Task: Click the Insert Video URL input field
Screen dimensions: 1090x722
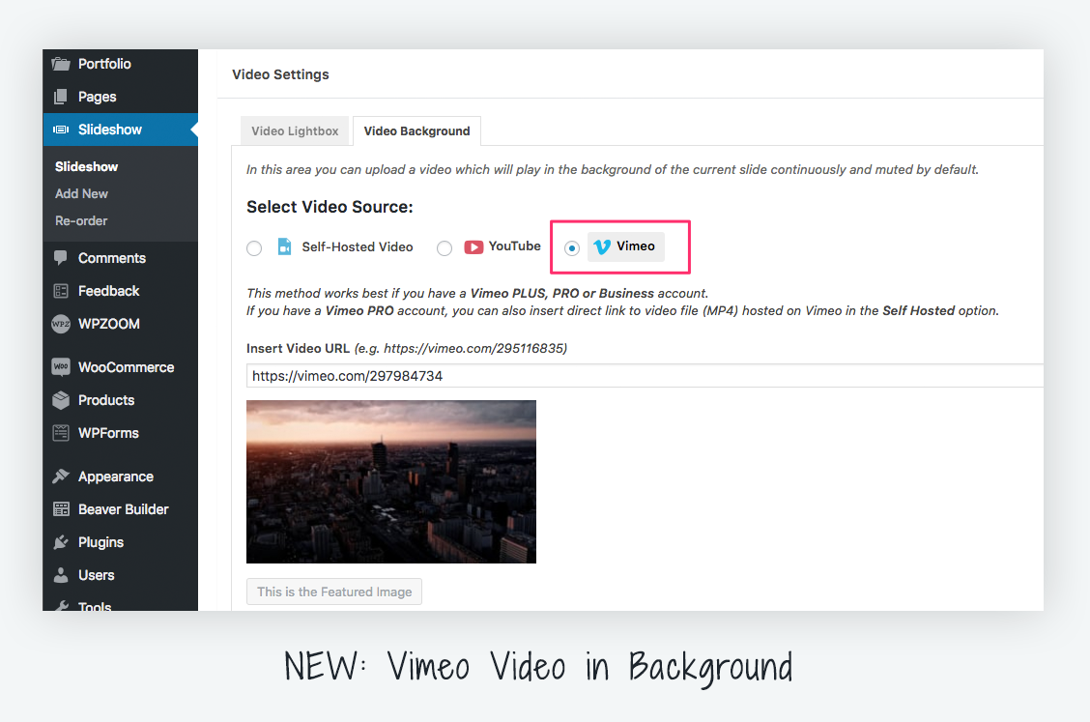Action: (645, 376)
